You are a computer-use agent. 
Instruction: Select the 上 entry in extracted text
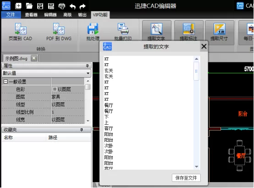[106, 123]
